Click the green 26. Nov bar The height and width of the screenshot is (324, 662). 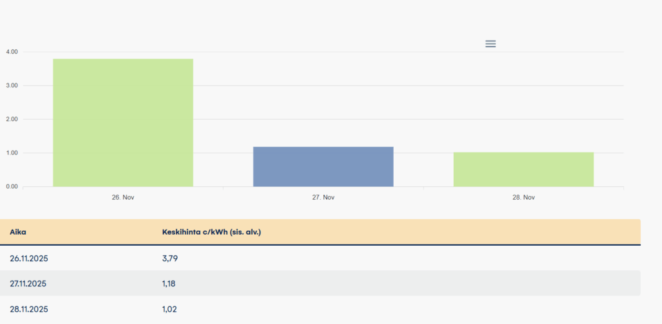123,123
